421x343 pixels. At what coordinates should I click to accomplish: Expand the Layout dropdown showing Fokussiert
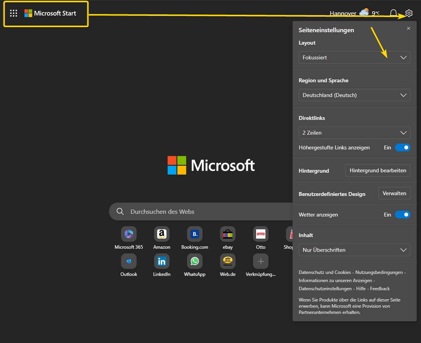[x=354, y=57]
